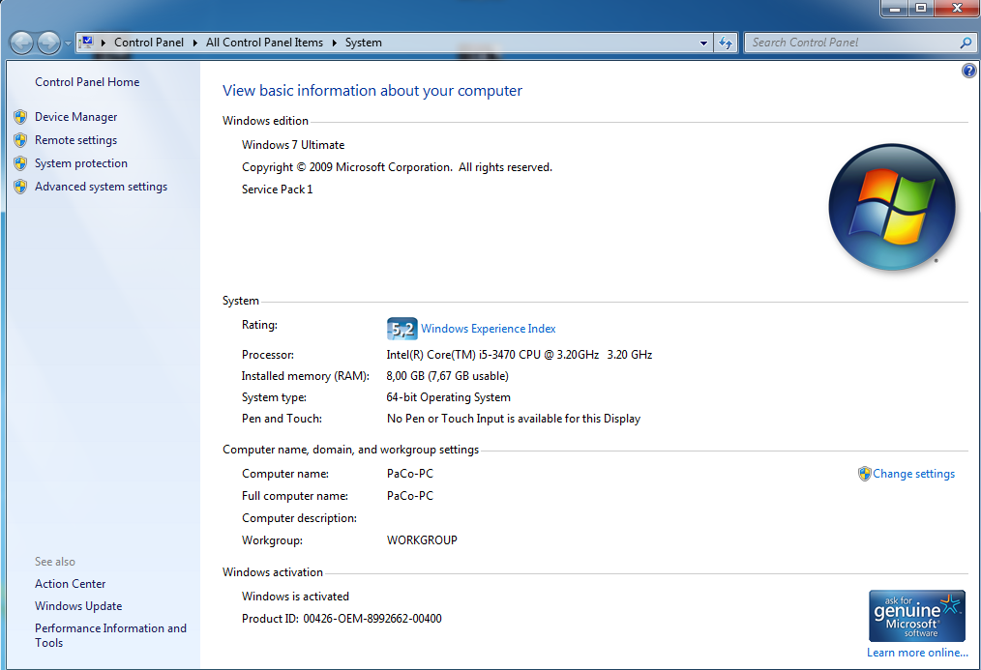Click the 5,2 rating badge icon
981x670 pixels.
pos(401,329)
